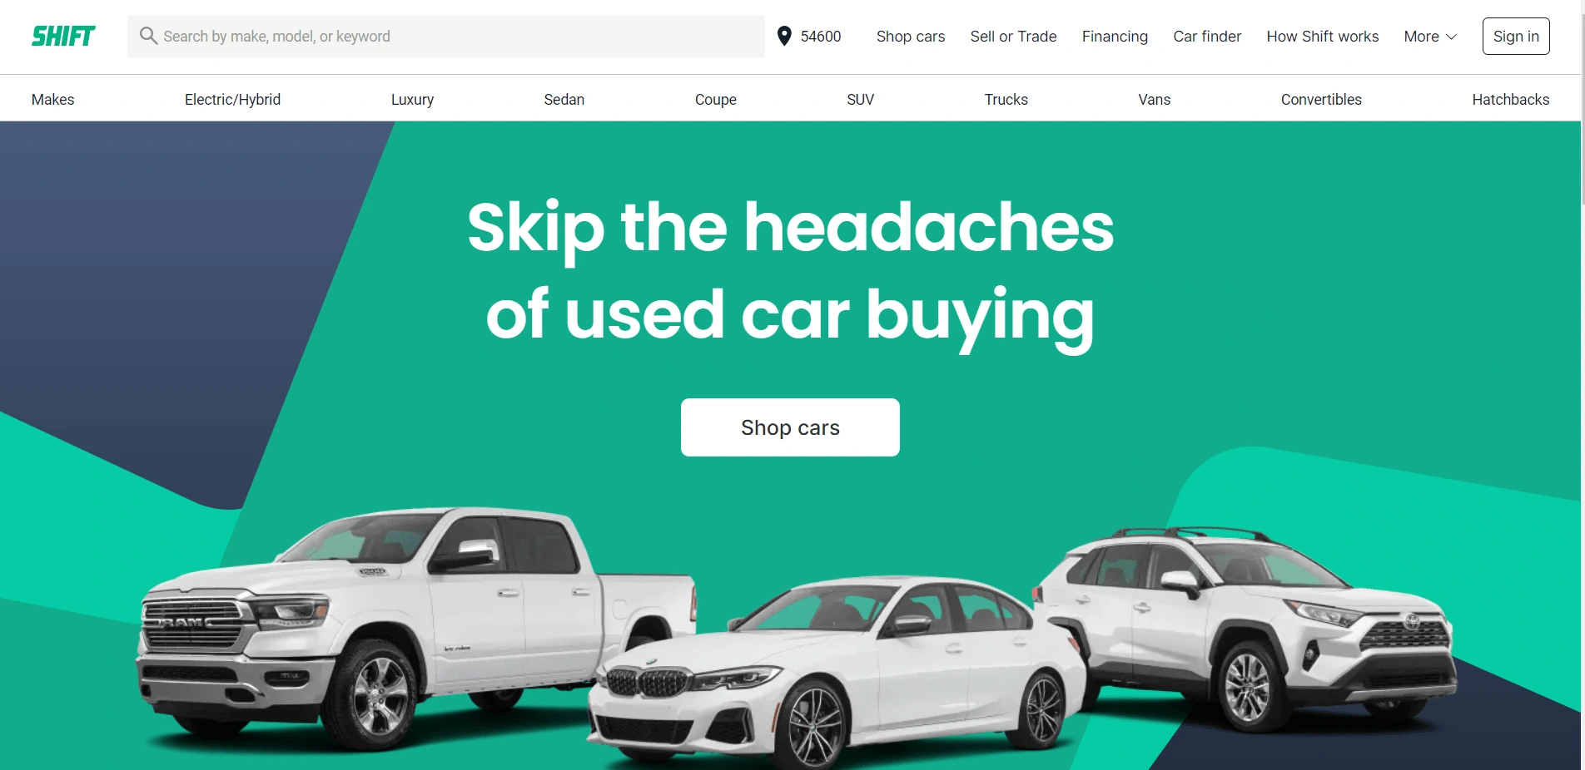Select the Electric/Hybrid category
This screenshot has height=770, width=1585.
click(232, 100)
